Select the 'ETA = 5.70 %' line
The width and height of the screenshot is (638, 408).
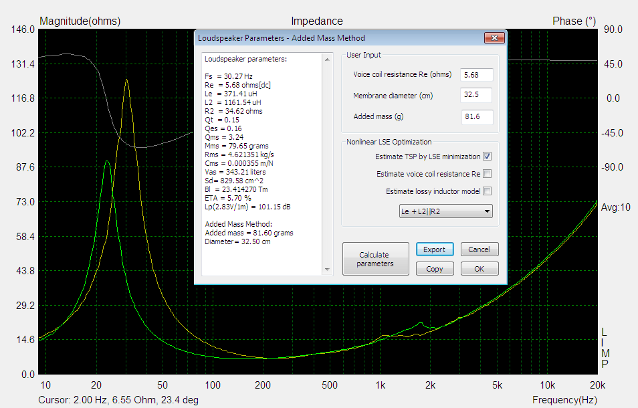click(228, 198)
